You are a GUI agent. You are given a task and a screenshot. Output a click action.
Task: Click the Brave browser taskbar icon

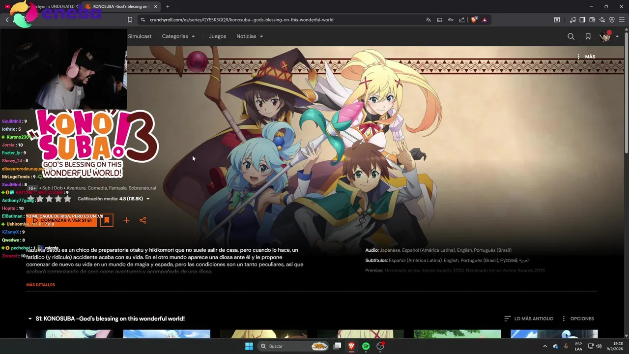point(351,346)
